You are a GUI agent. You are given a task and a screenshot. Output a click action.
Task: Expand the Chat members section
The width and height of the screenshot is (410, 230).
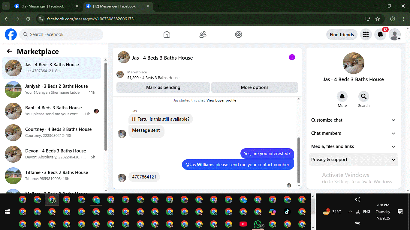pyautogui.click(x=354, y=133)
